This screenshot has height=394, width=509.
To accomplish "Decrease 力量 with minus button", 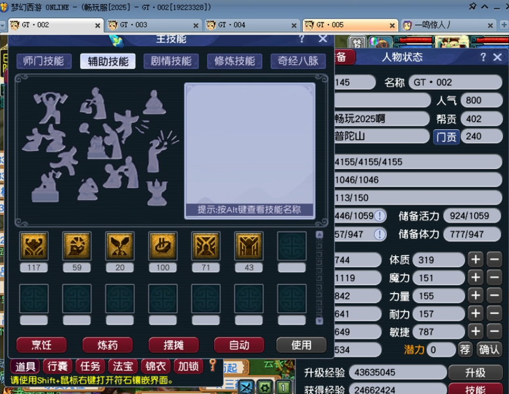I will point(495,295).
